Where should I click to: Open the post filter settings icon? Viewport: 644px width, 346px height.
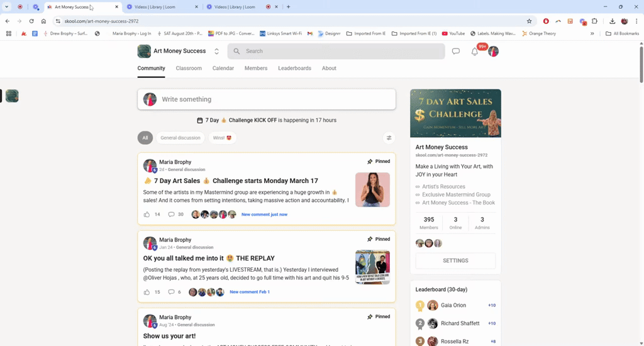389,138
